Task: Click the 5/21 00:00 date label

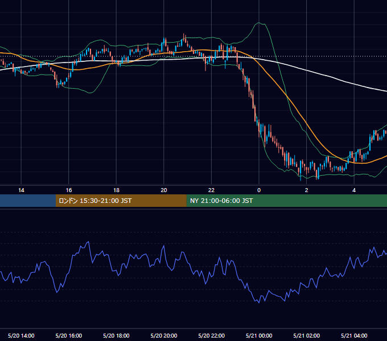Action: tap(259, 335)
